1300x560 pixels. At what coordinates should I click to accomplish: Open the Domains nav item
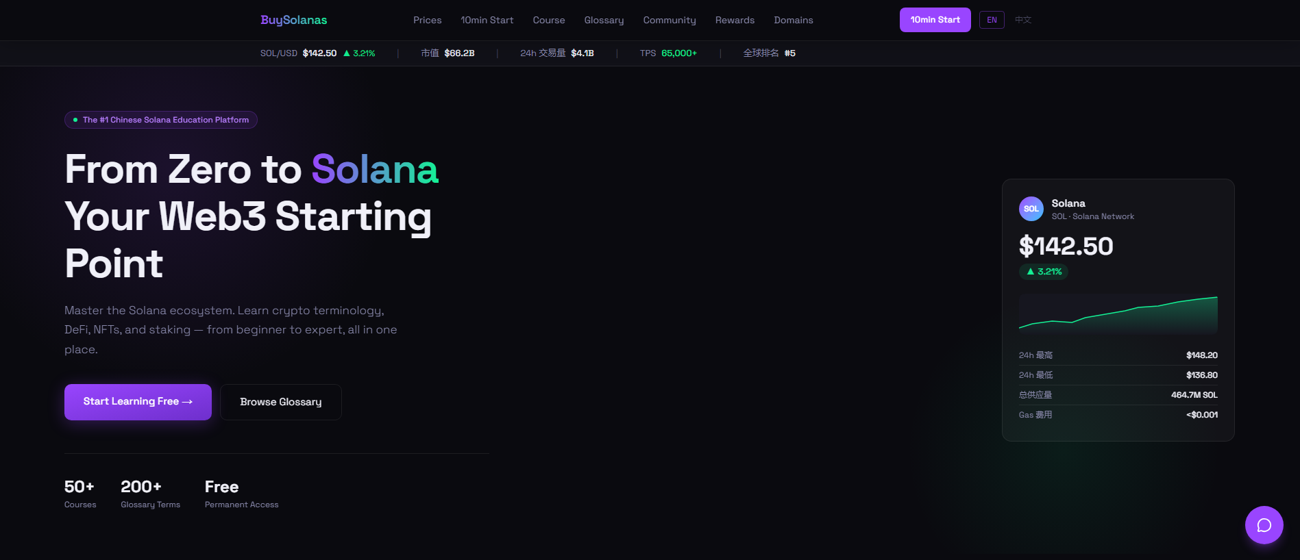point(794,20)
